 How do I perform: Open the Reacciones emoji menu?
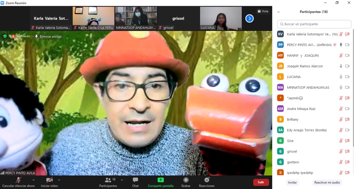point(207,180)
